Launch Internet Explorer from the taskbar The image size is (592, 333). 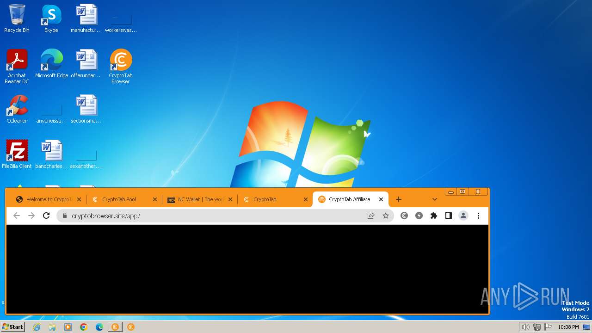pos(37,327)
